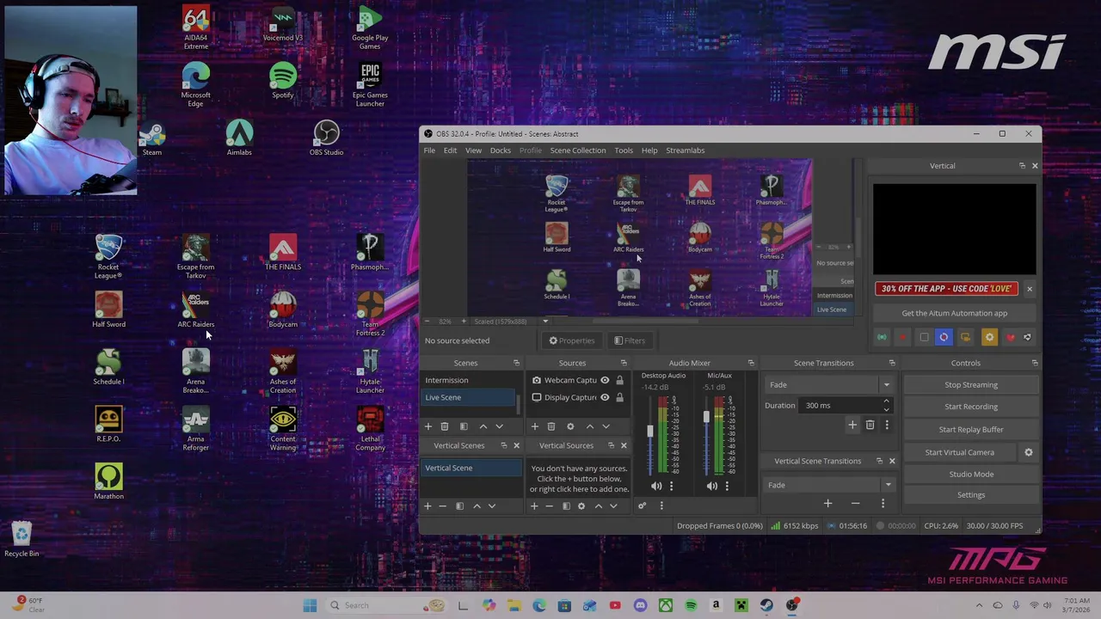Move scene down in Scenes panel

(x=499, y=426)
